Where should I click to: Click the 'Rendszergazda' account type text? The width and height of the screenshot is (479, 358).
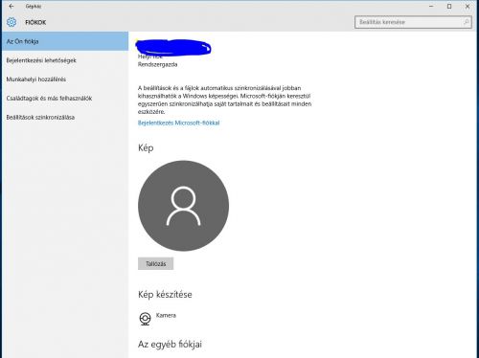(157, 64)
